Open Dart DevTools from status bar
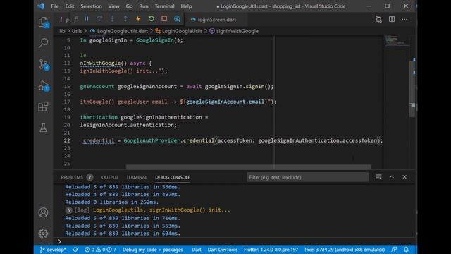Image resolution: width=451 pixels, height=254 pixels. tap(223, 250)
